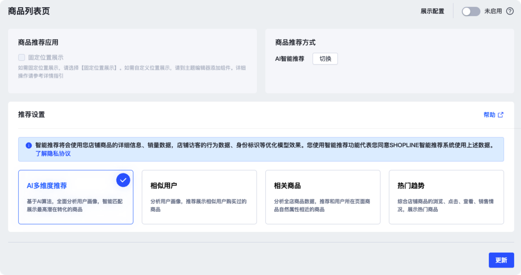The height and width of the screenshot is (275, 521).
Task: Select the AI多维度推荐 card title
Action: click(47, 186)
